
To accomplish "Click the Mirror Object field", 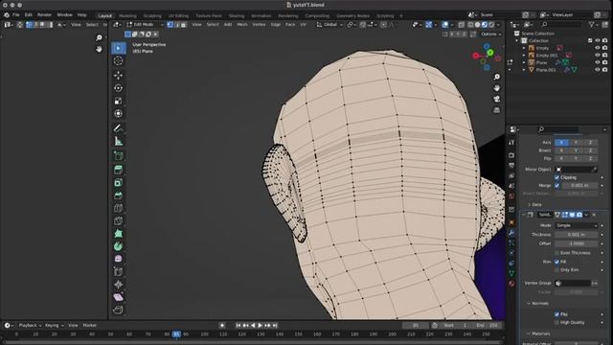I will pos(577,170).
